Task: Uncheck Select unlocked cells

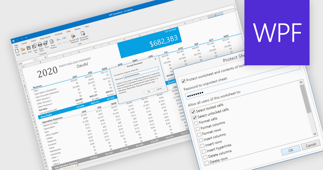Action: coord(194,117)
